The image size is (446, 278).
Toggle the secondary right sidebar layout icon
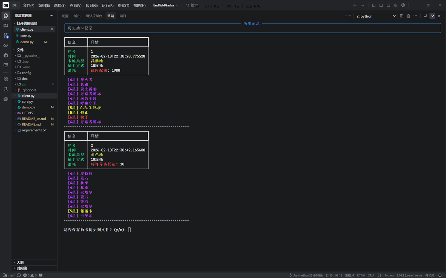[x=388, y=5]
